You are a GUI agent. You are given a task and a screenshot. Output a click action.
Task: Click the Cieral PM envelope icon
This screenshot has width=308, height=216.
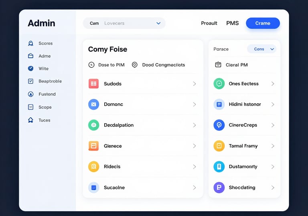tap(218, 65)
